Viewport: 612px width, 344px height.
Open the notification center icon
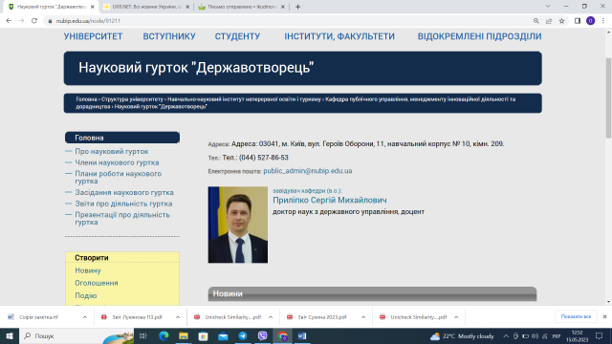click(x=600, y=335)
